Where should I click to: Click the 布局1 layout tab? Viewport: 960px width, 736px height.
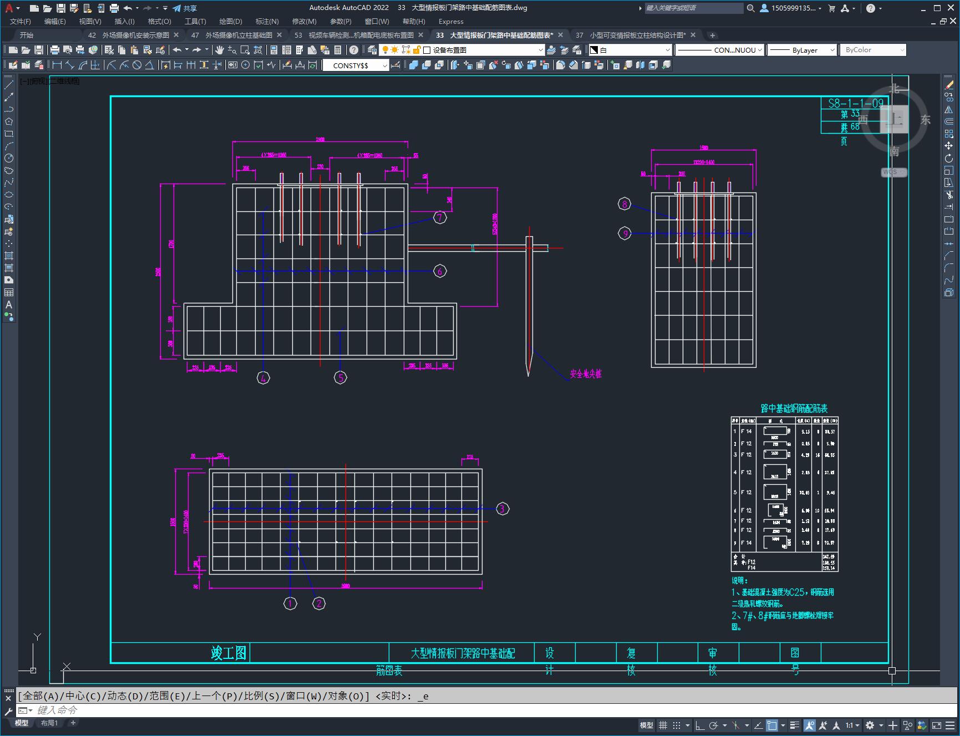49,723
